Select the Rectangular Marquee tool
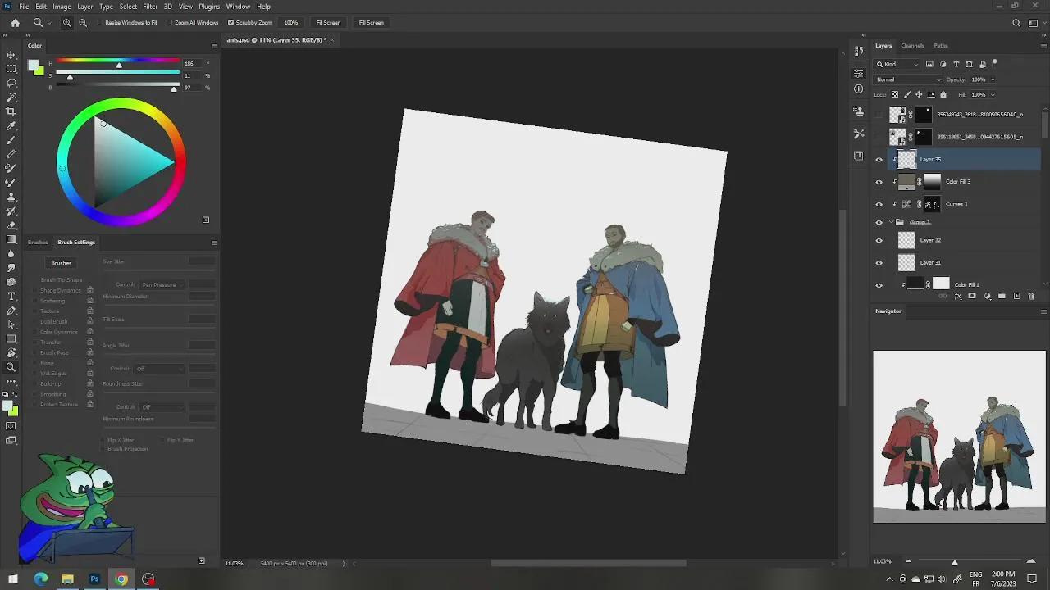The height and width of the screenshot is (590, 1050). (11, 69)
